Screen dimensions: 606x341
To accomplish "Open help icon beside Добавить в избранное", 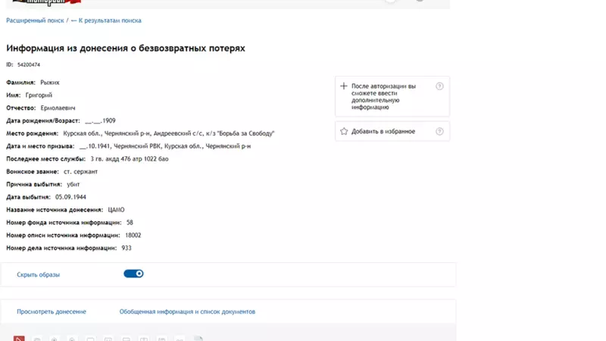I will click(439, 131).
